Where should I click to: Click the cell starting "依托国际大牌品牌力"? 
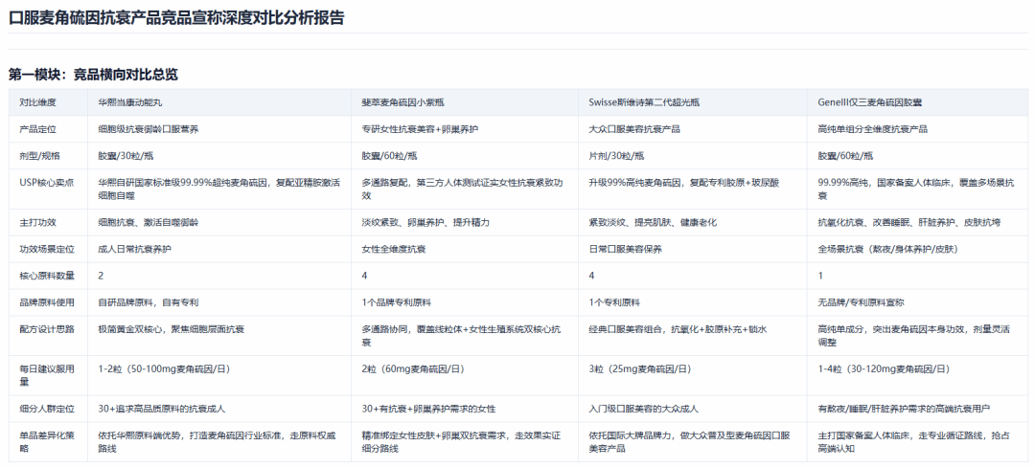pos(694,441)
